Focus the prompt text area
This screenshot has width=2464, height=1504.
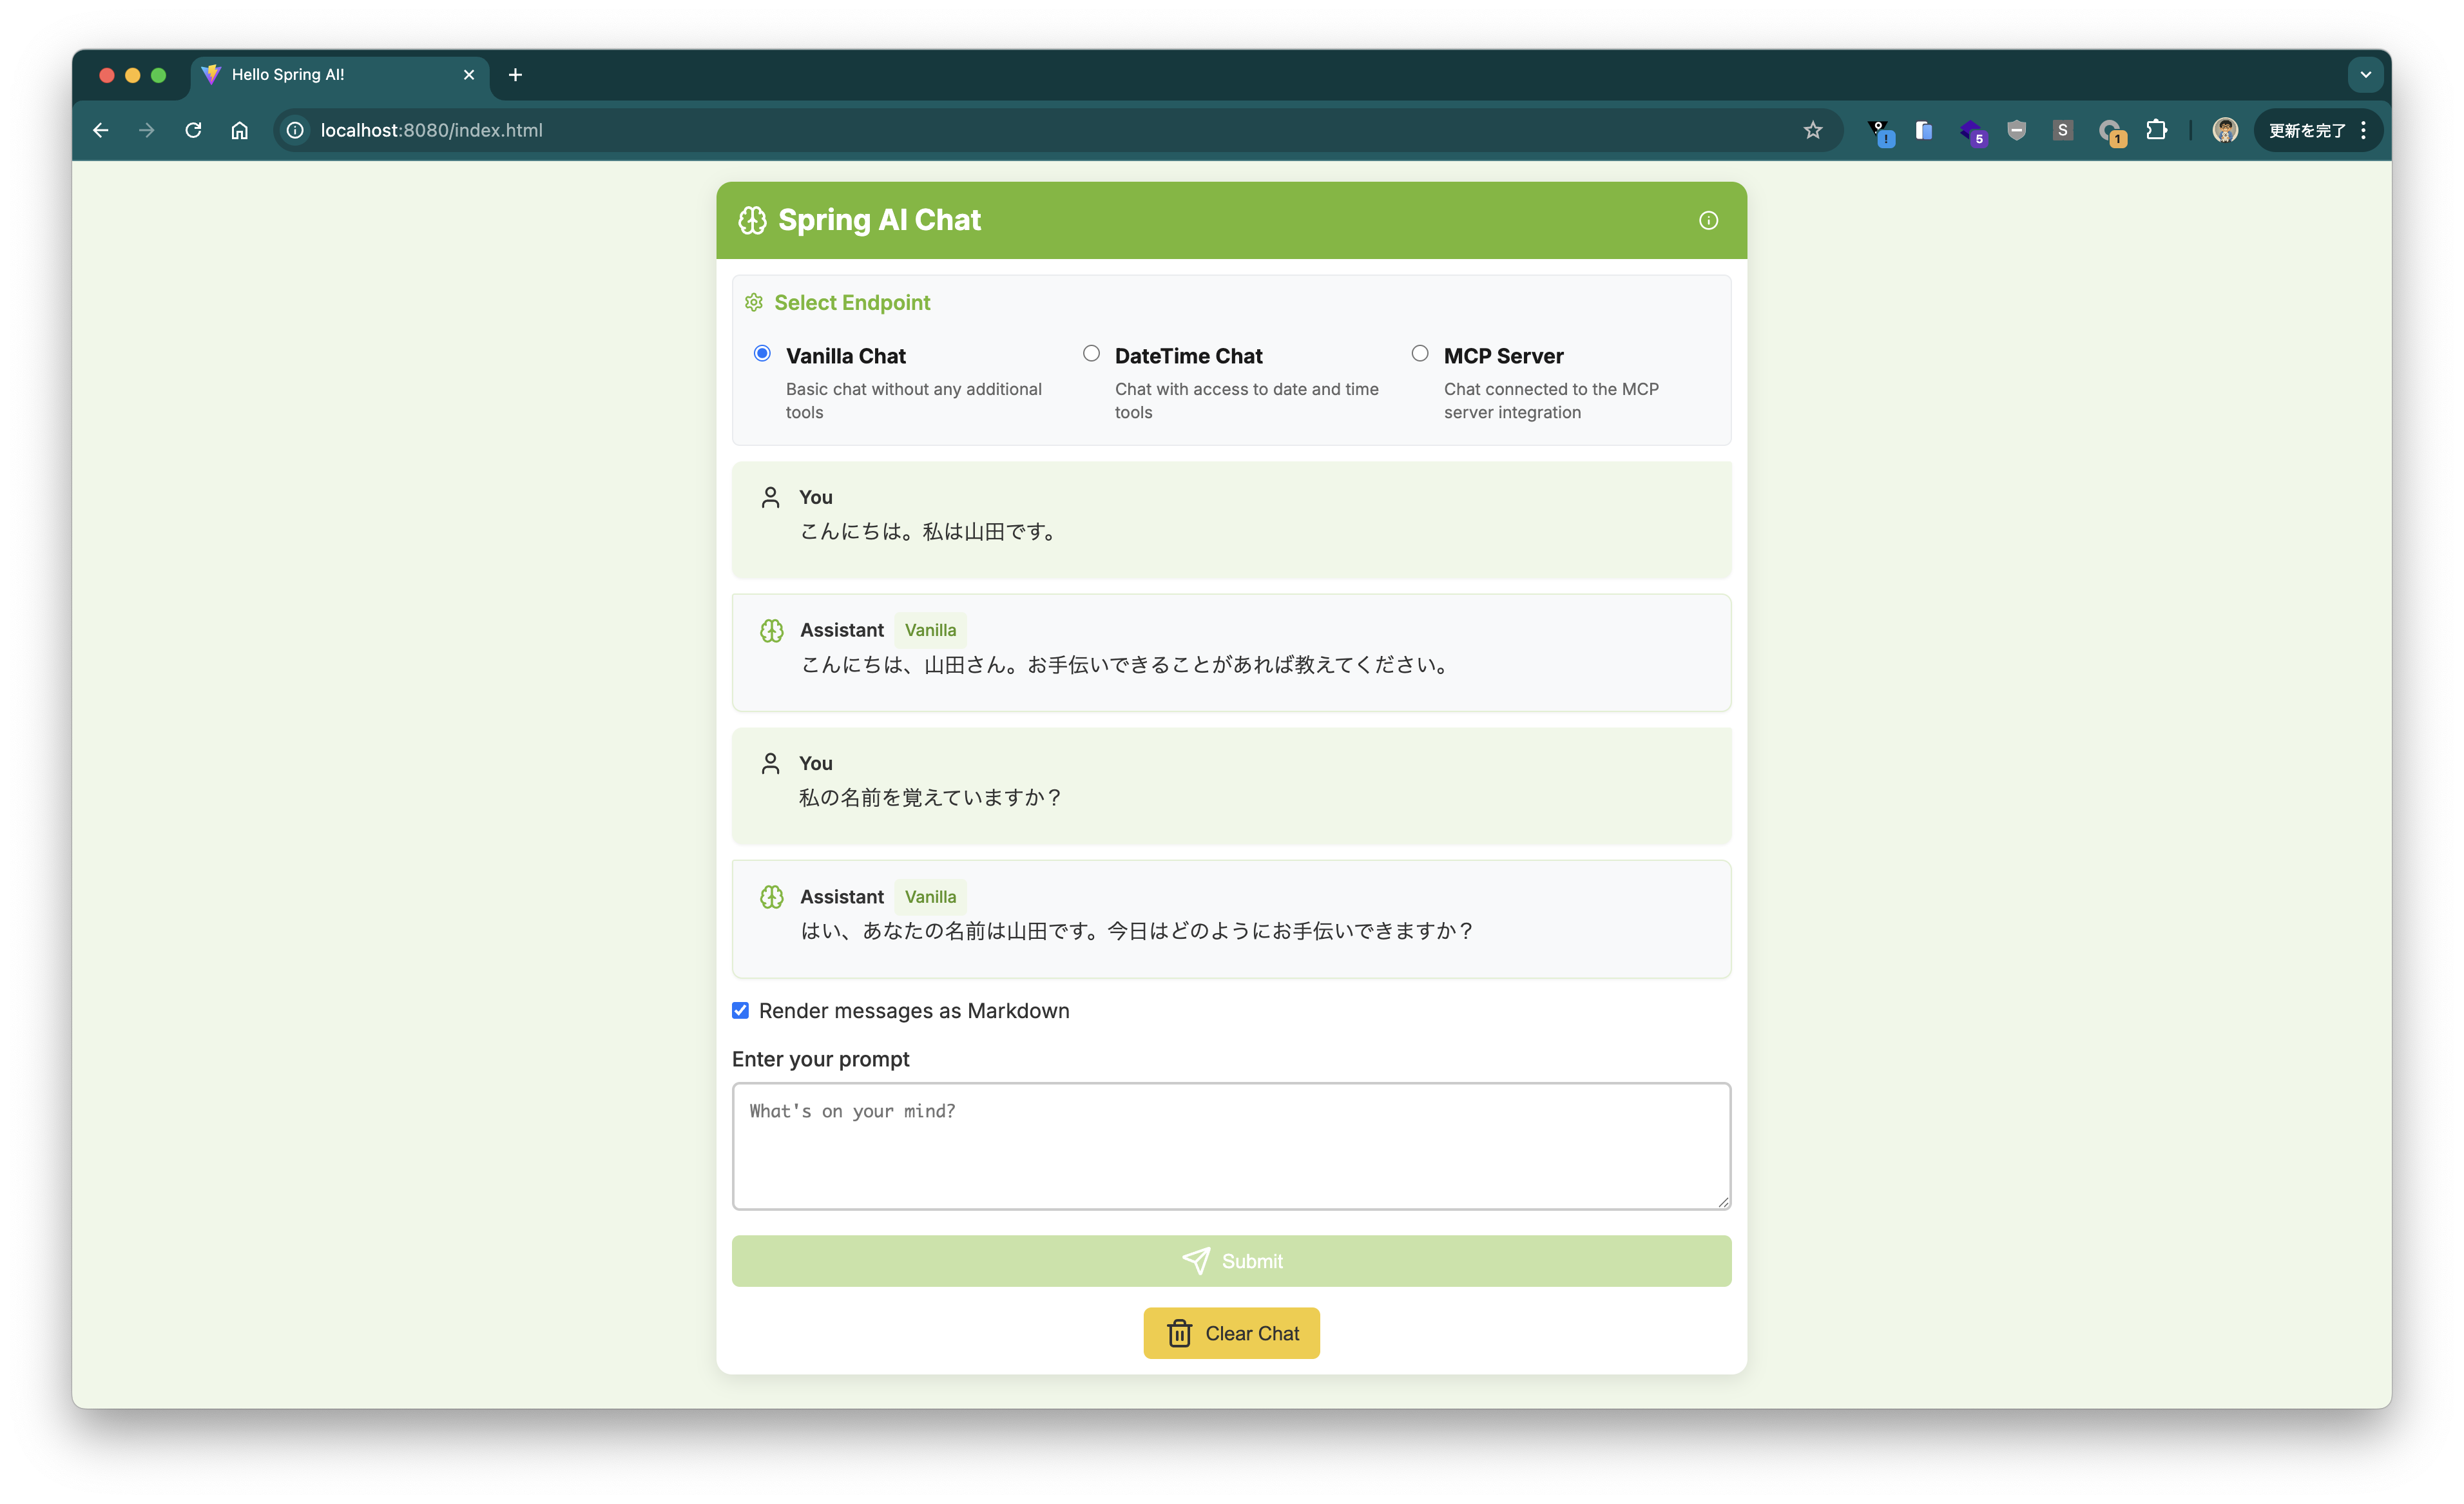1231,1146
